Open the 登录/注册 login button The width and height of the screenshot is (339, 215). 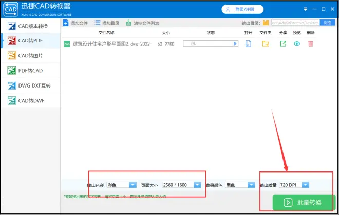pyautogui.click(x=242, y=9)
